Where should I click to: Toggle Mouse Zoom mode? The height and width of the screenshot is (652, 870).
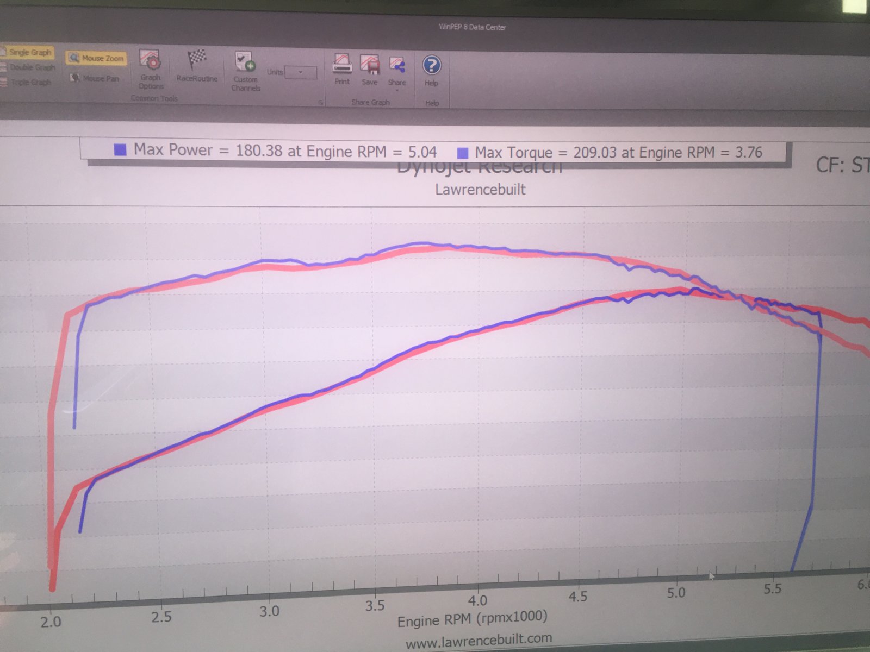coord(96,58)
